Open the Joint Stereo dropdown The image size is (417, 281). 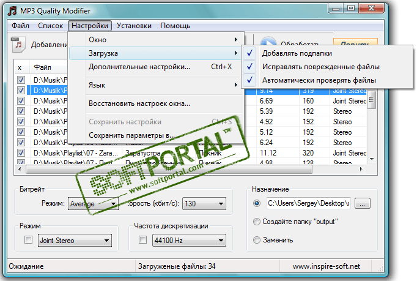click(75, 240)
